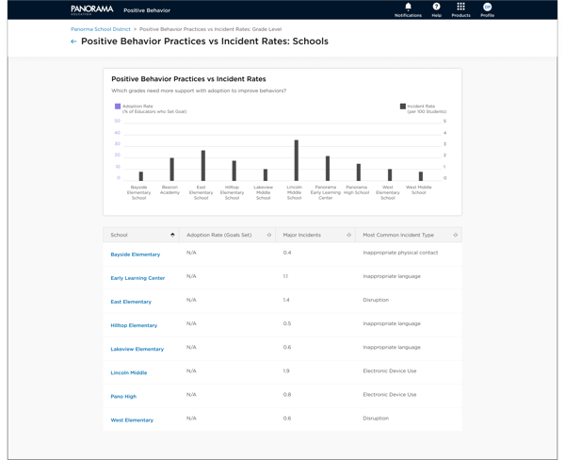Open Lincoln Middle school link
565x460 pixels.
(129, 372)
